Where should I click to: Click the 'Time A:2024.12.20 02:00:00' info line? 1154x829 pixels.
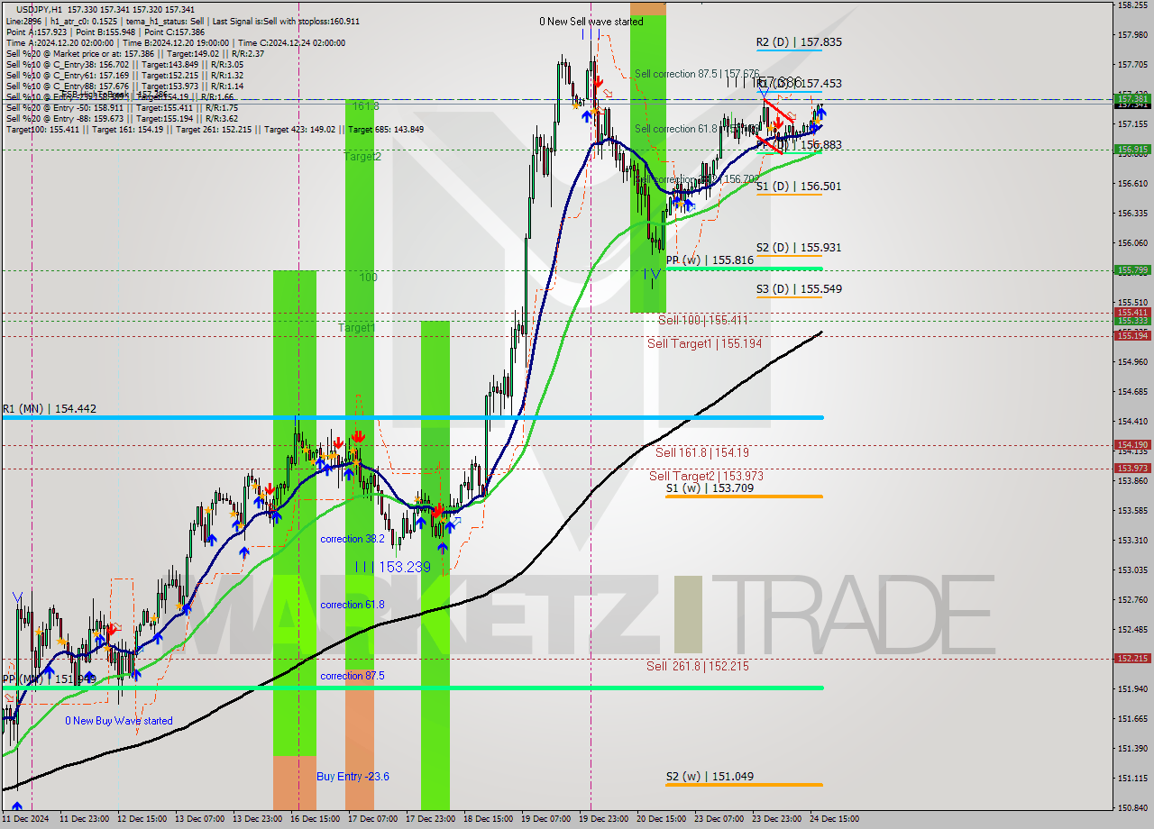[x=176, y=43]
